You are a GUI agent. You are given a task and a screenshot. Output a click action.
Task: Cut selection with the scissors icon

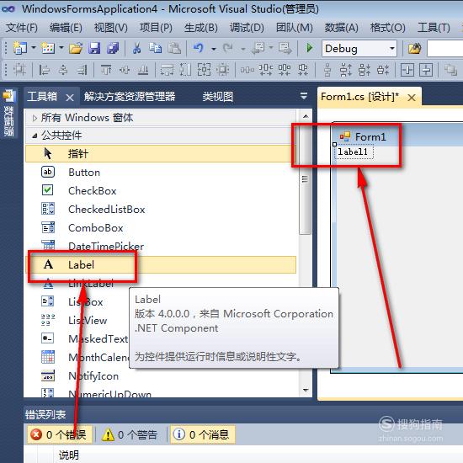click(x=136, y=48)
